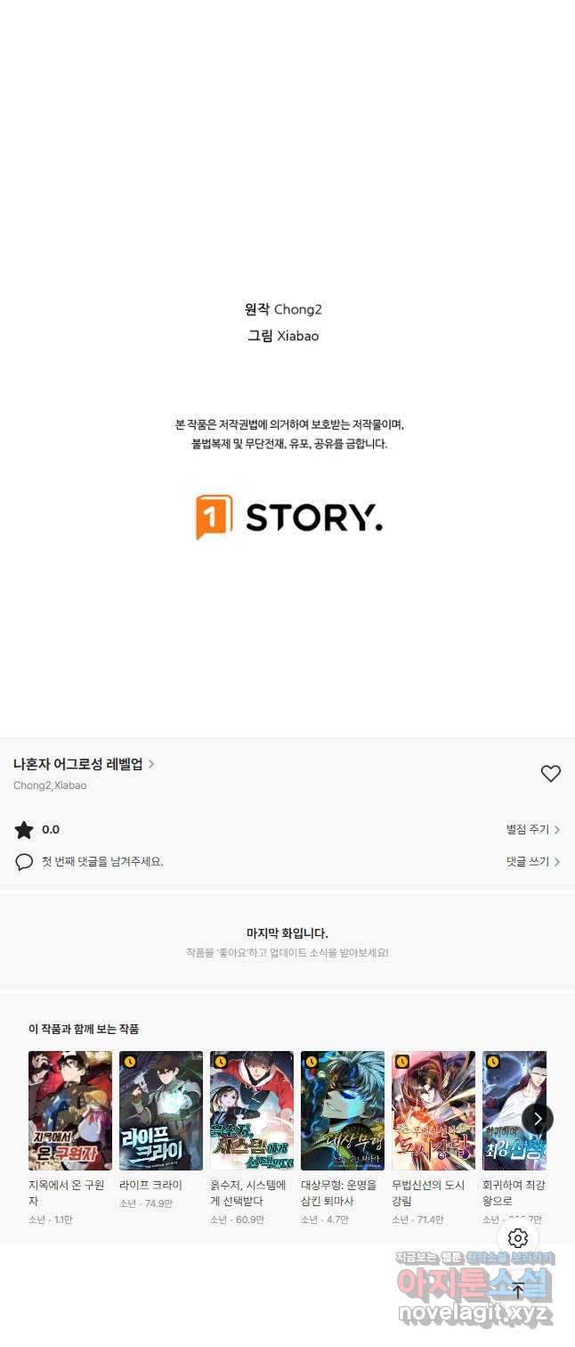Expand 별점 주기 rating option
The width and height of the screenshot is (575, 1347).
(x=533, y=830)
